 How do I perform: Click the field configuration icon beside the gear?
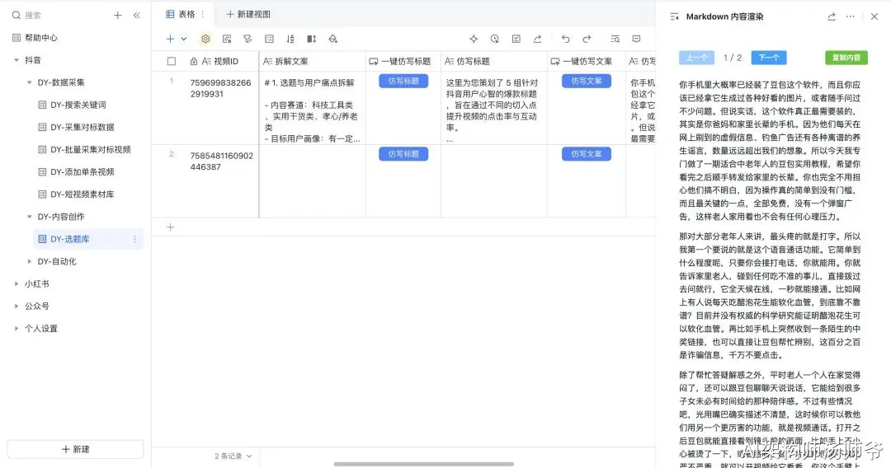[227, 39]
